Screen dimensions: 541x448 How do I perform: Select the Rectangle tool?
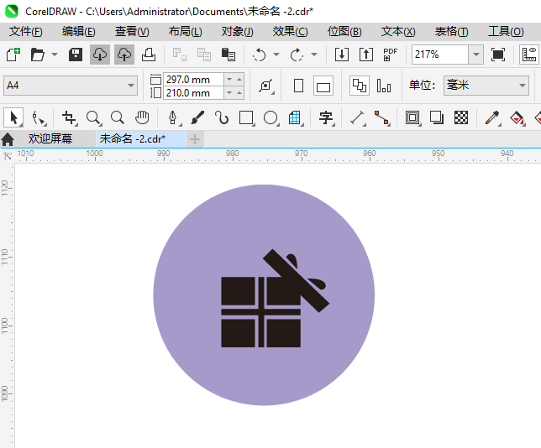coord(246,117)
